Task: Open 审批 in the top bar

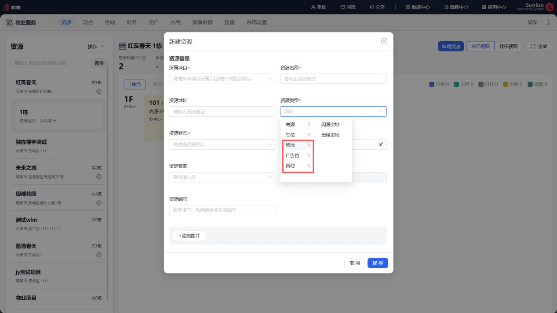Action: pos(319,7)
